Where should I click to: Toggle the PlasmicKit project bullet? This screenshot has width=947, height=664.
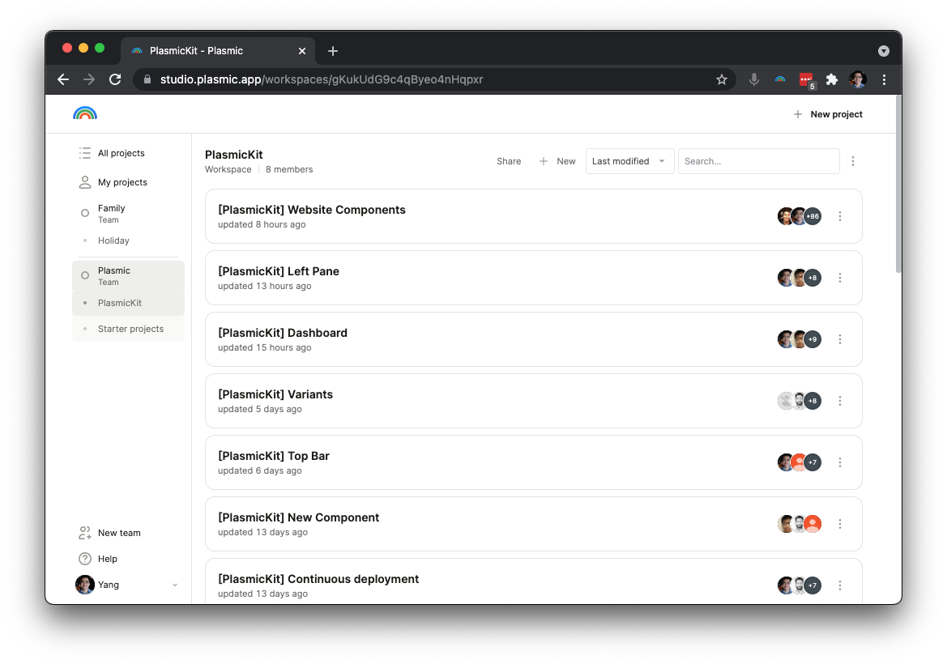point(86,303)
